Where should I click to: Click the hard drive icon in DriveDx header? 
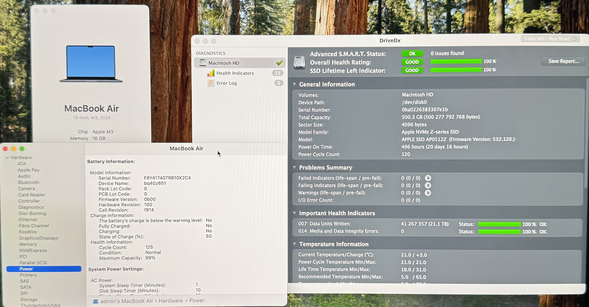(299, 62)
